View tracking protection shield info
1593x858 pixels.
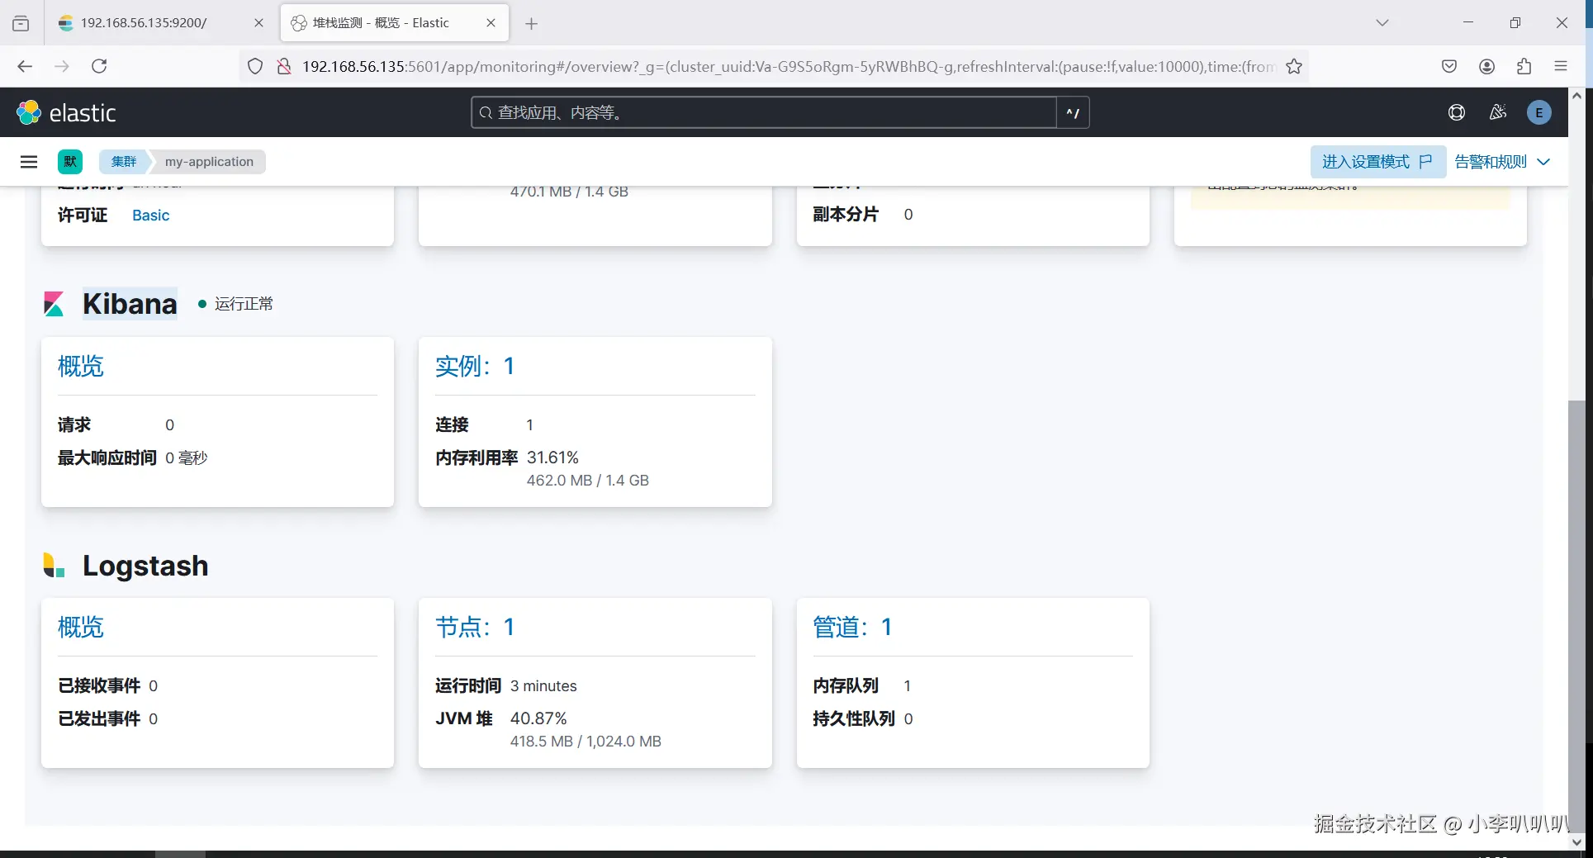pos(255,66)
